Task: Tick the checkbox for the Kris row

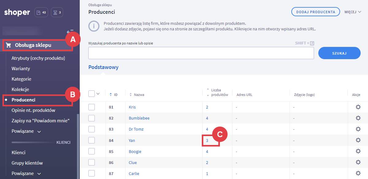Action: point(91,107)
